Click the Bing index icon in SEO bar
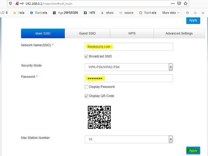Image resolution: width=208 pixels, height=156 pixels. (x=15, y=13)
